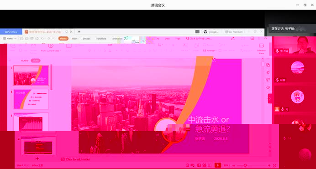Adjust the zoom slider handle
316x169 pixels.
point(245,165)
